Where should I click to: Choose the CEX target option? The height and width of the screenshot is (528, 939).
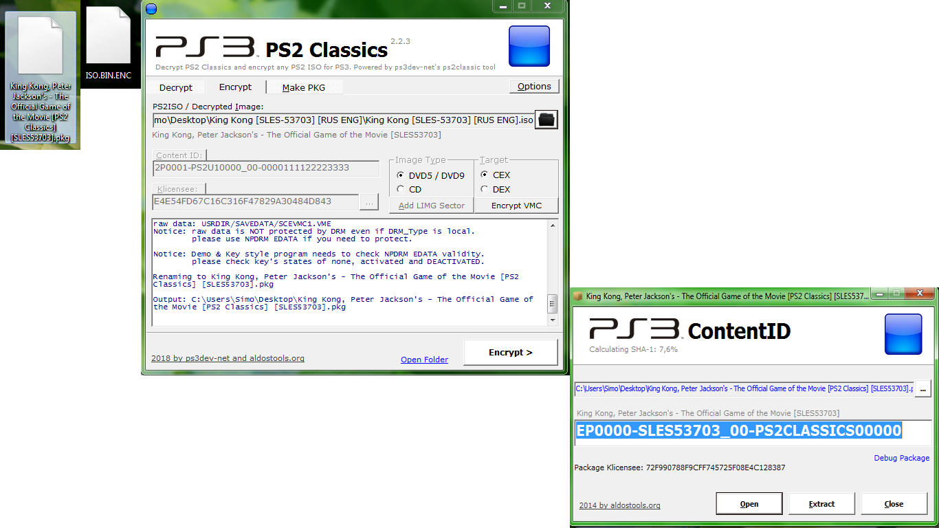(485, 175)
